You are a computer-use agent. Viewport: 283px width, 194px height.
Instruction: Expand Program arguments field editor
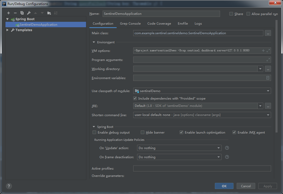[268, 60]
